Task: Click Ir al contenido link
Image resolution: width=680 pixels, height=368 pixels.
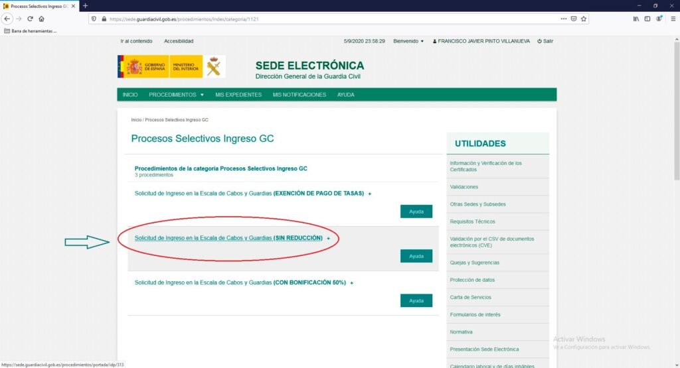Action: tap(136, 41)
